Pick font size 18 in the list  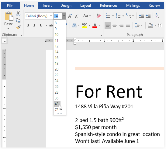click(60, 64)
